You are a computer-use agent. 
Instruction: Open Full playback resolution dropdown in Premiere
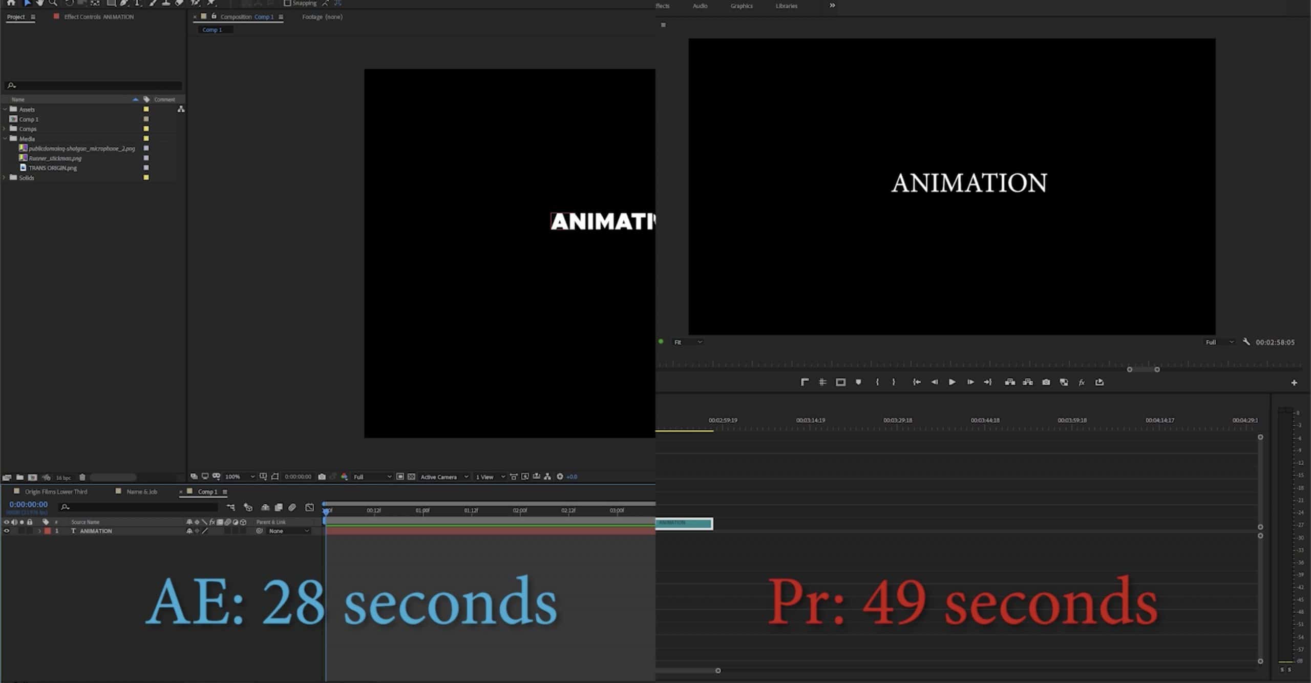point(1219,342)
